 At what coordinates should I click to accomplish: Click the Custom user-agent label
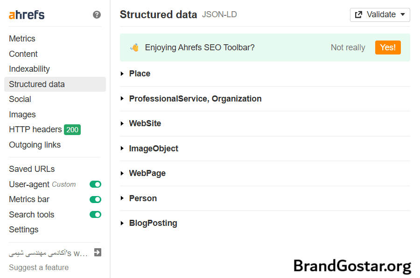pos(64,184)
